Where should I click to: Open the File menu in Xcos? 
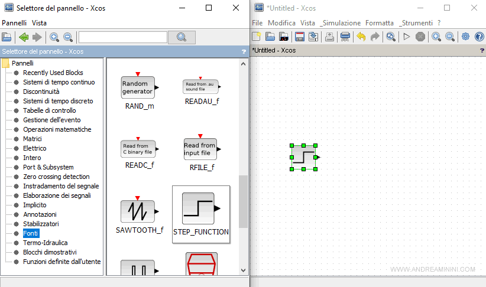[257, 23]
